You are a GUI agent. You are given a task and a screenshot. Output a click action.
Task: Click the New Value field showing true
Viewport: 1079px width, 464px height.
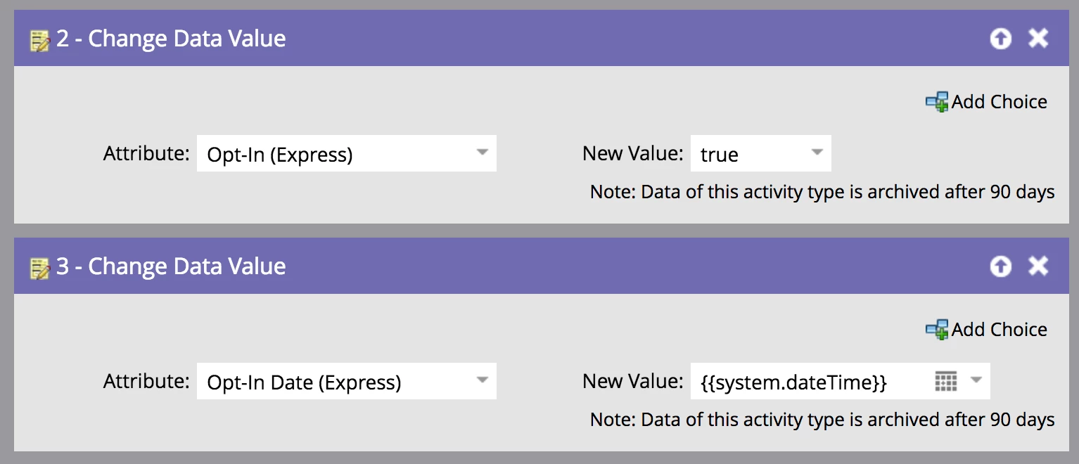tap(761, 153)
